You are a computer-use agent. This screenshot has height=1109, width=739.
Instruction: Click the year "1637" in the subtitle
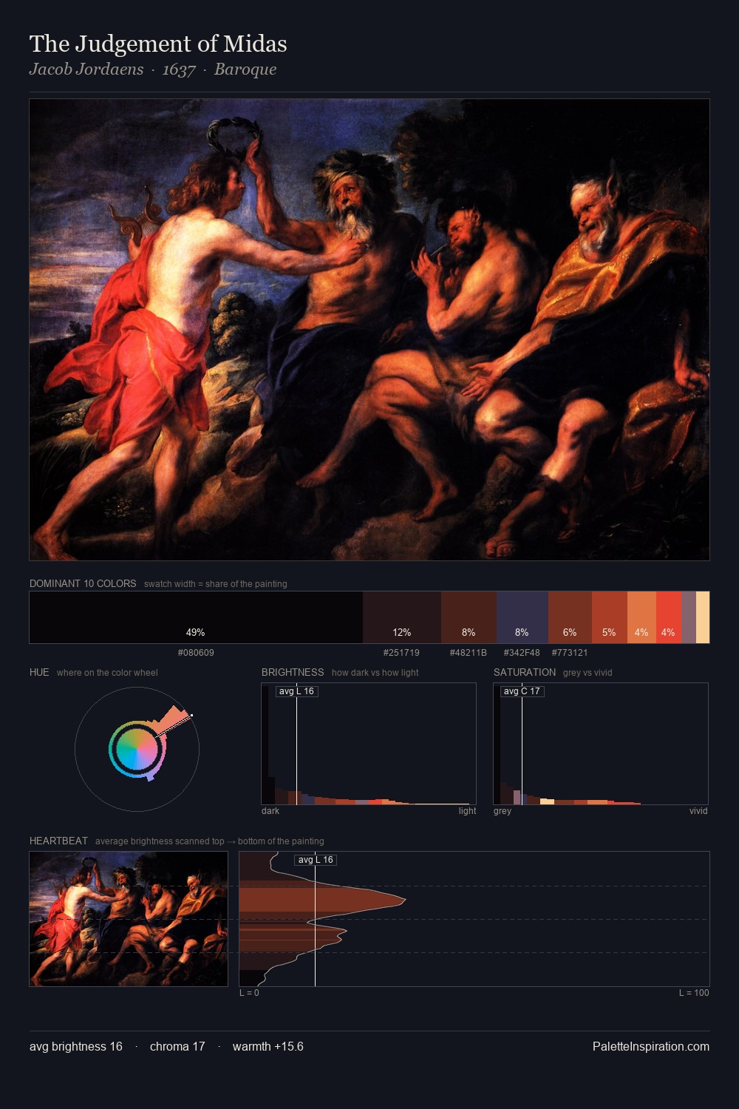click(179, 70)
